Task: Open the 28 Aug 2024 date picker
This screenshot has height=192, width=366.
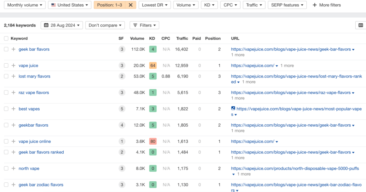Action: [x=61, y=25]
